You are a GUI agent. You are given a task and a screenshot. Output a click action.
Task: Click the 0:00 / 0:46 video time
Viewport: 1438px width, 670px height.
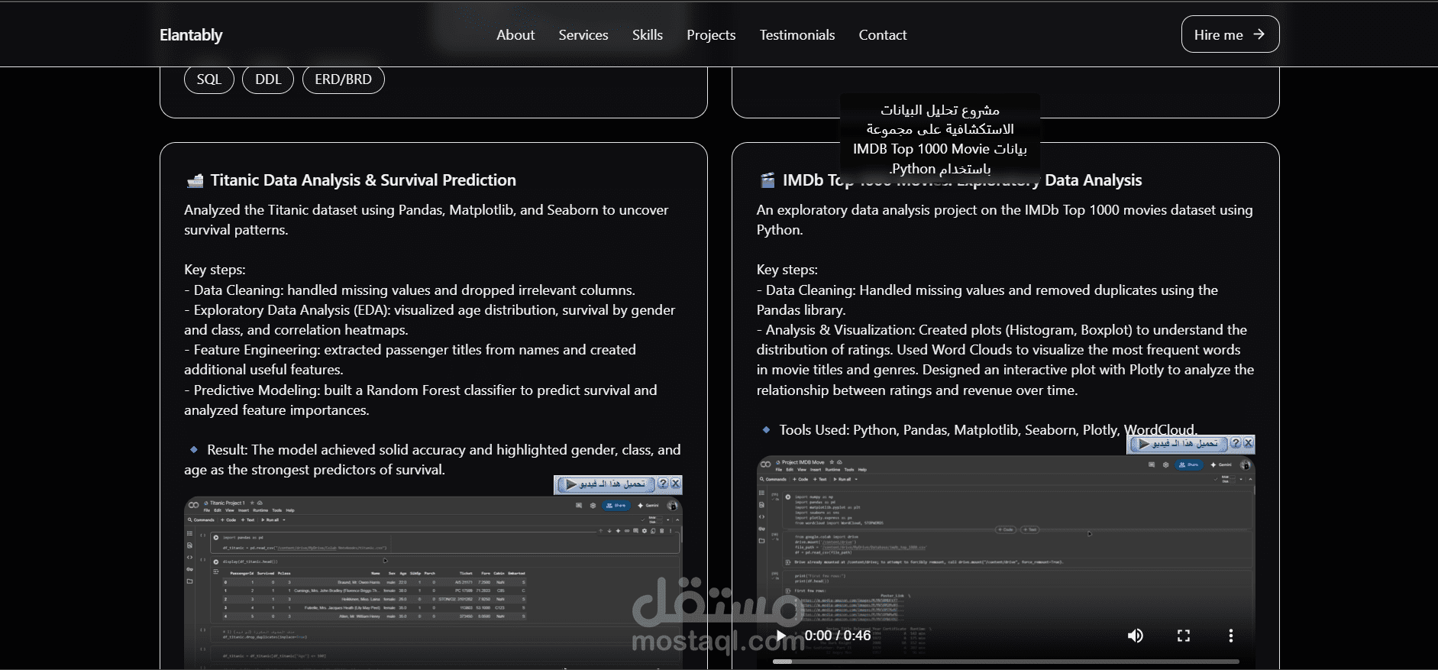click(x=838, y=636)
